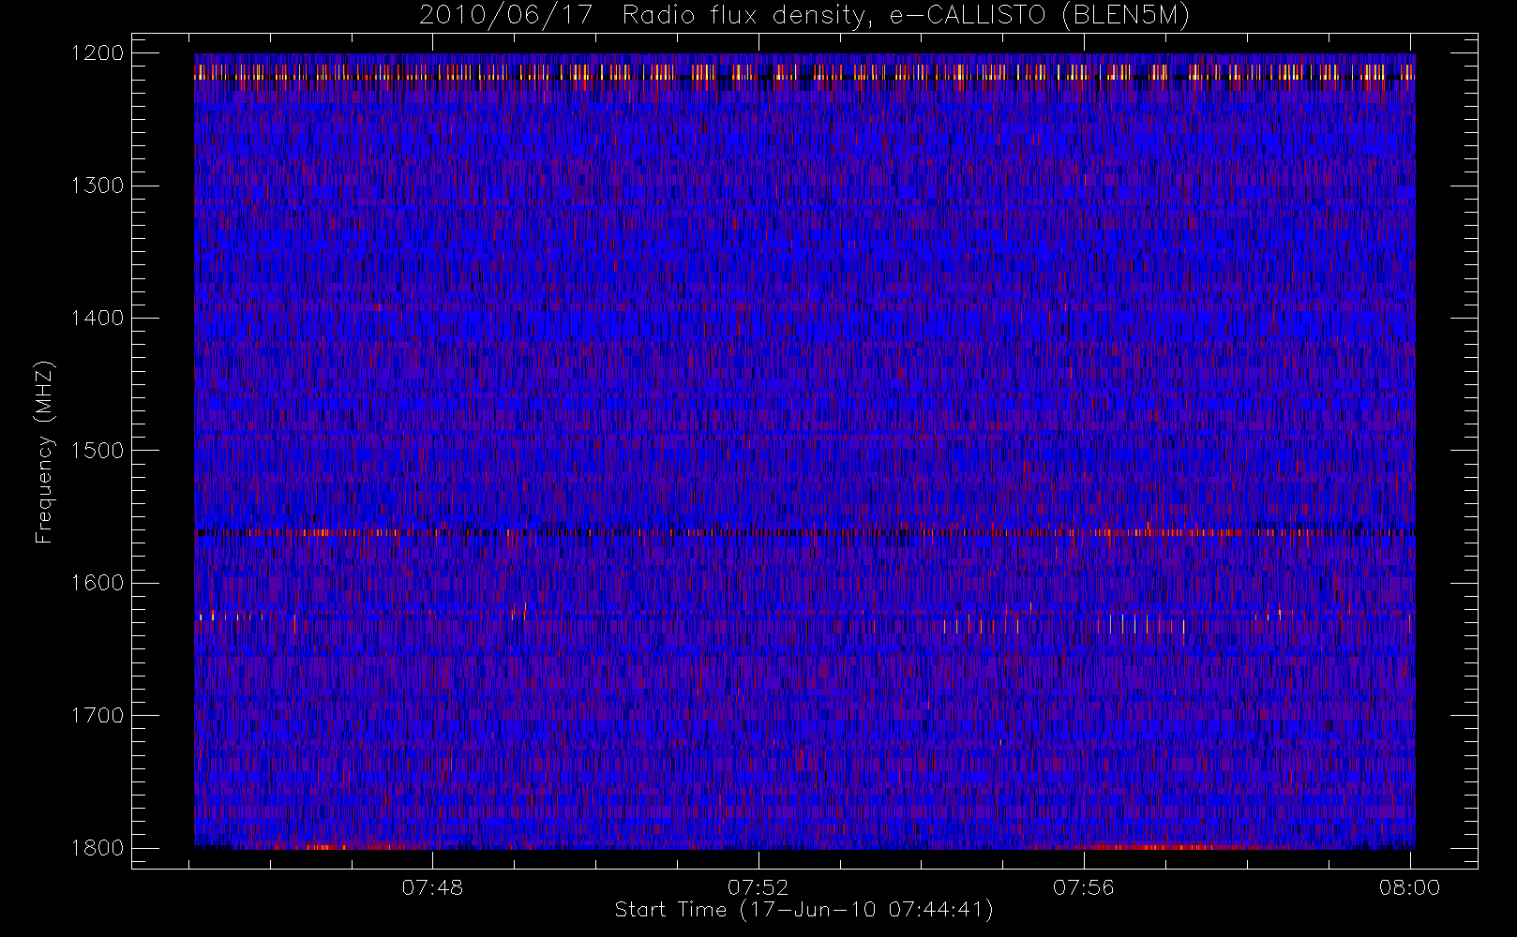Select the 'Frequency (MHz)' axis label
This screenshot has width=1517, height=937.
(x=44, y=452)
